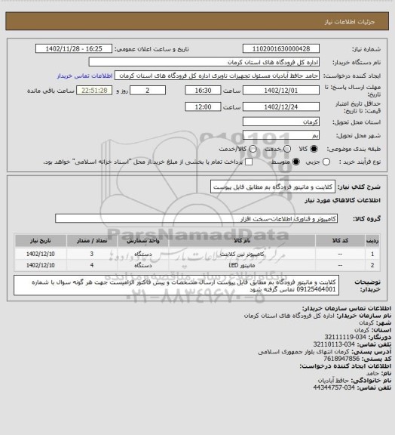Click the fax number 32111119-034
The height and width of the screenshot is (435, 395).
click(x=345, y=337)
